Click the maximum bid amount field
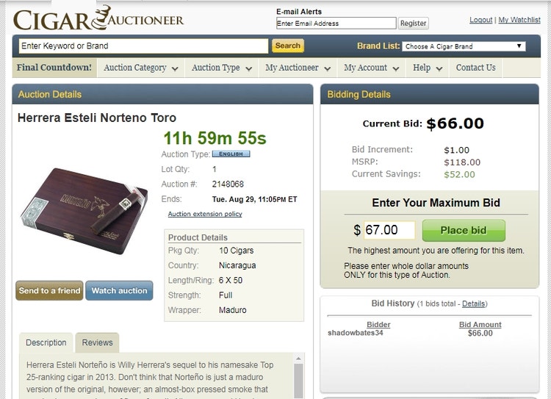 [389, 230]
